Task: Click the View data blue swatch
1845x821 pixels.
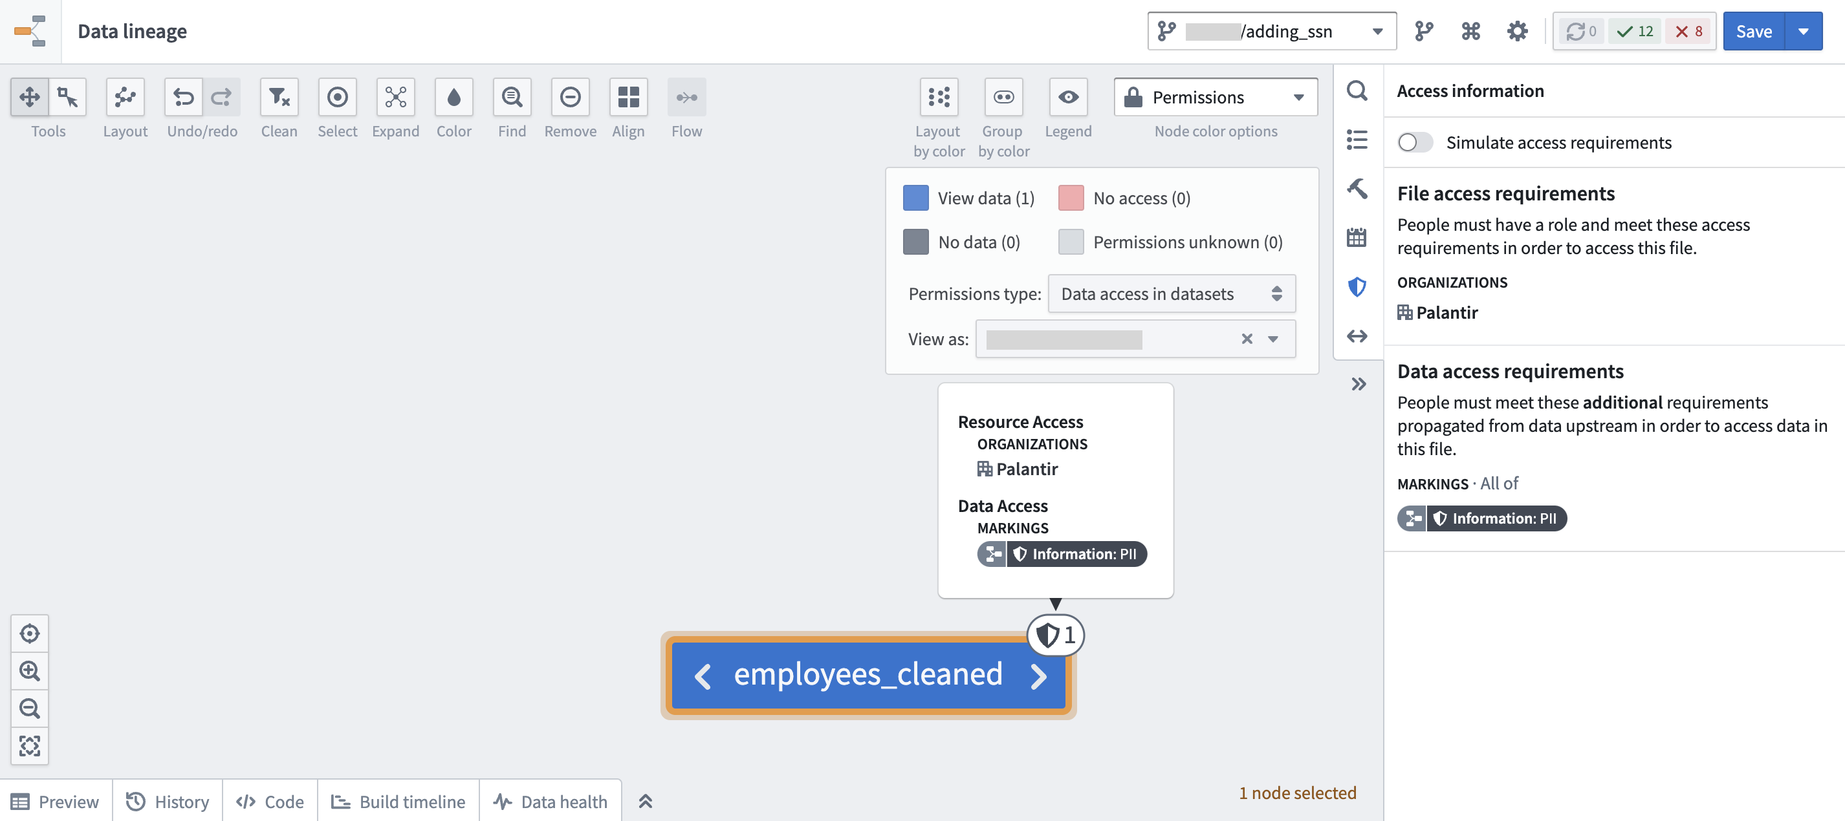Action: point(915,198)
